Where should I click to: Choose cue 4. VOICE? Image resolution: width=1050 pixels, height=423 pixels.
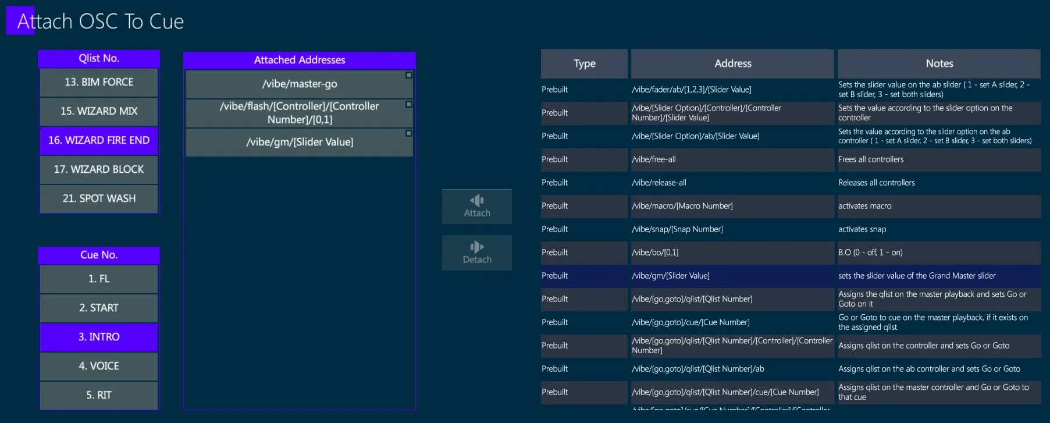[99, 367]
